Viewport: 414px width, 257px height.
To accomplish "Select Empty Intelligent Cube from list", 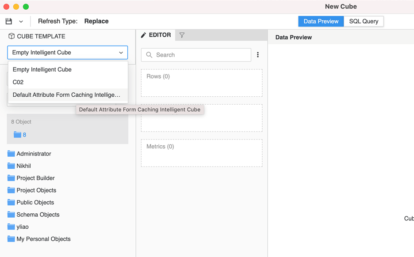I will click(42, 69).
